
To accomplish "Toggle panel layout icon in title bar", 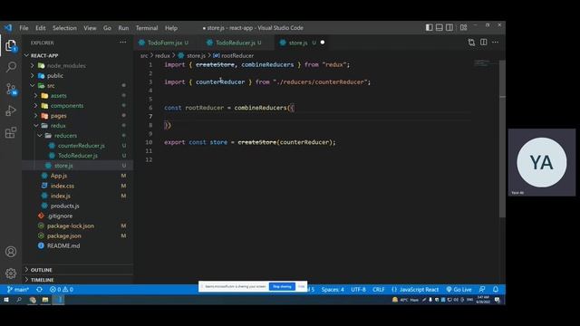I will (x=439, y=28).
